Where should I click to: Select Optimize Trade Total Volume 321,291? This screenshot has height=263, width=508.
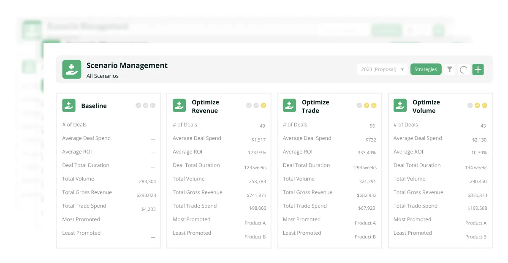(367, 181)
